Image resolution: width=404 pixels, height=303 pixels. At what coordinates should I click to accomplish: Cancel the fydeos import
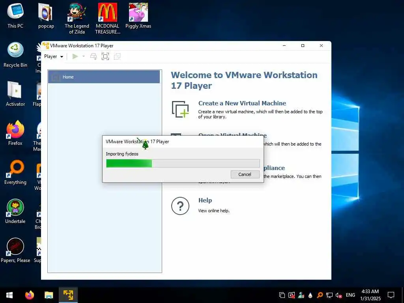(x=245, y=174)
